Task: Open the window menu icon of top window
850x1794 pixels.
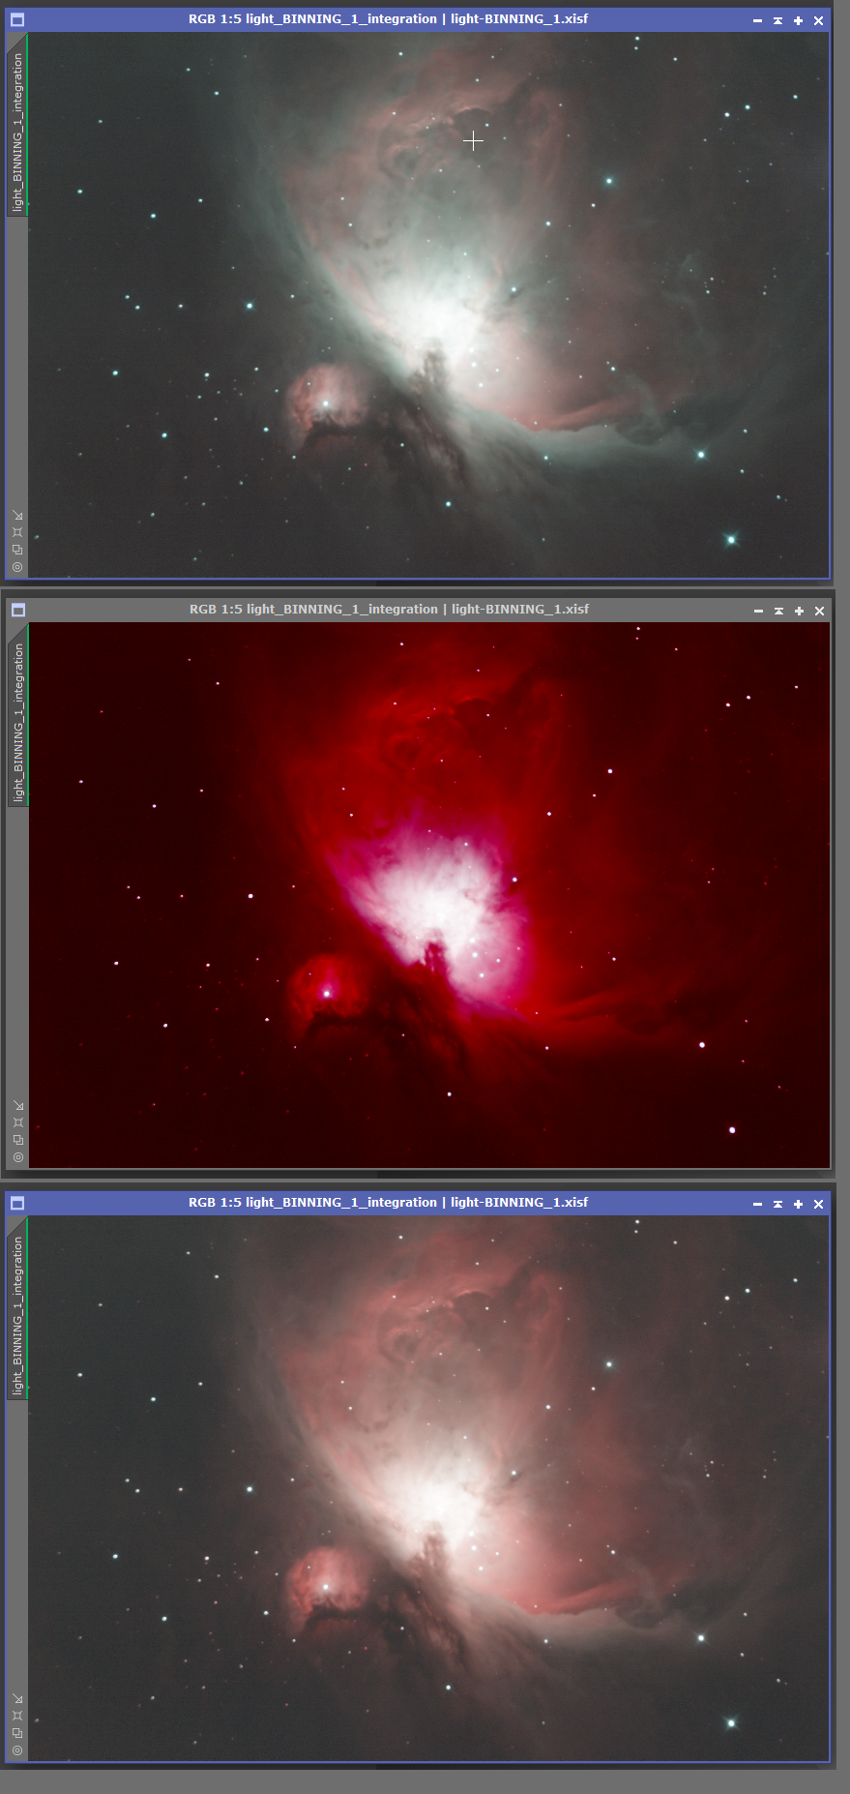Action: tap(17, 19)
